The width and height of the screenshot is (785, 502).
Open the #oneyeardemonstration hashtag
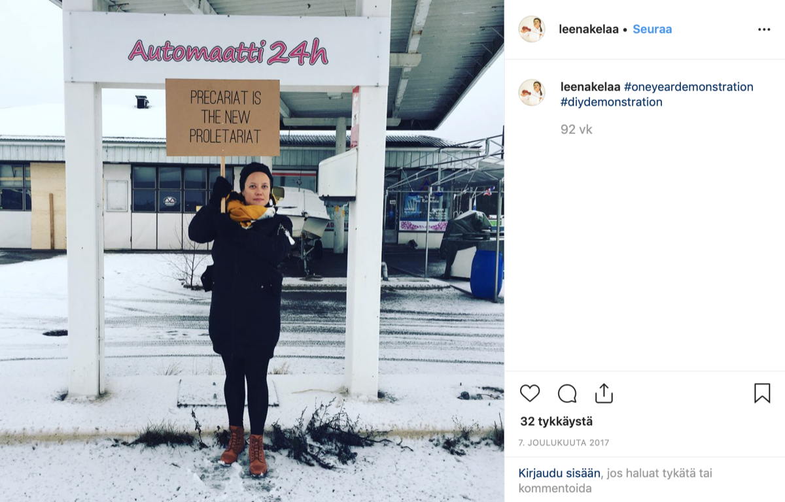point(689,87)
